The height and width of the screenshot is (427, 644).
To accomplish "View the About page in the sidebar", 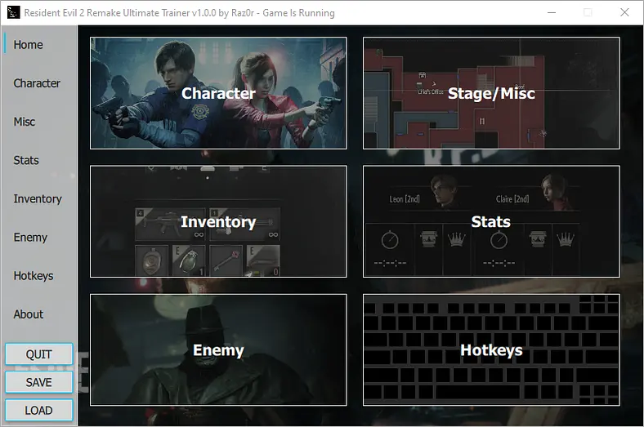I will tap(28, 314).
